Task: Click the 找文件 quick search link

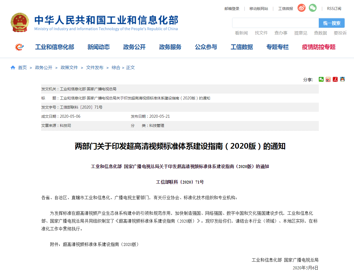Action: (x=261, y=33)
